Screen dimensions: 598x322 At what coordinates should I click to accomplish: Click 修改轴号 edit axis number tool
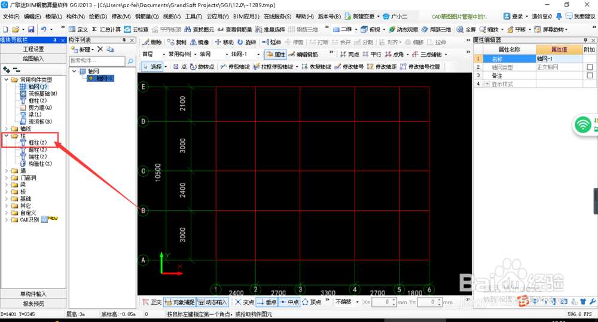[x=349, y=67]
